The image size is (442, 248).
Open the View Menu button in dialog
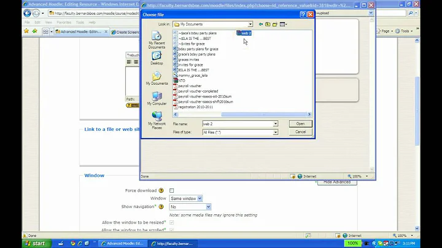pos(283,24)
